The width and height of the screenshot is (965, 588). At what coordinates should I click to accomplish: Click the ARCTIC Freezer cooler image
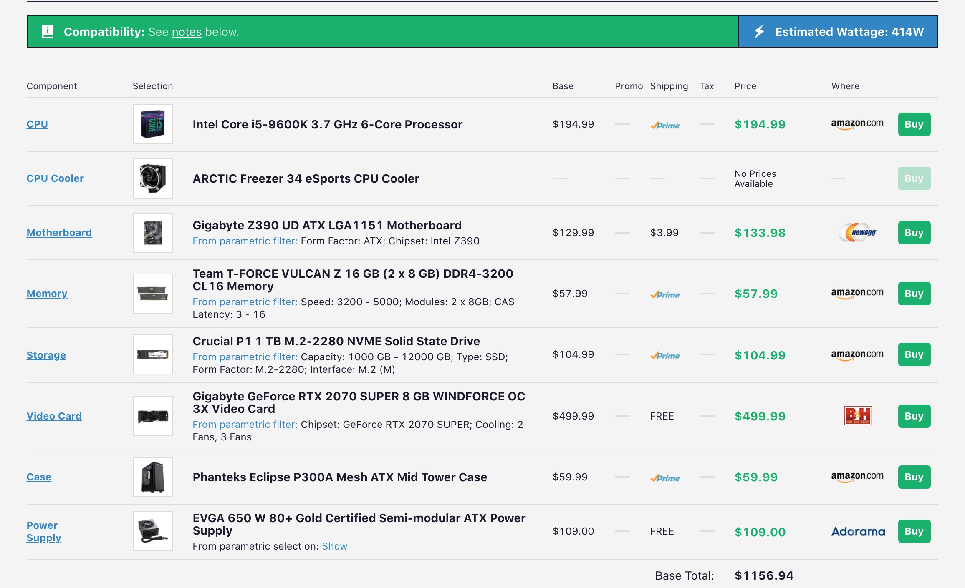coord(152,178)
